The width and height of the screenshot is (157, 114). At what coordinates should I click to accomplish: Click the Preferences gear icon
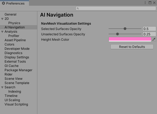(x=3, y=3)
